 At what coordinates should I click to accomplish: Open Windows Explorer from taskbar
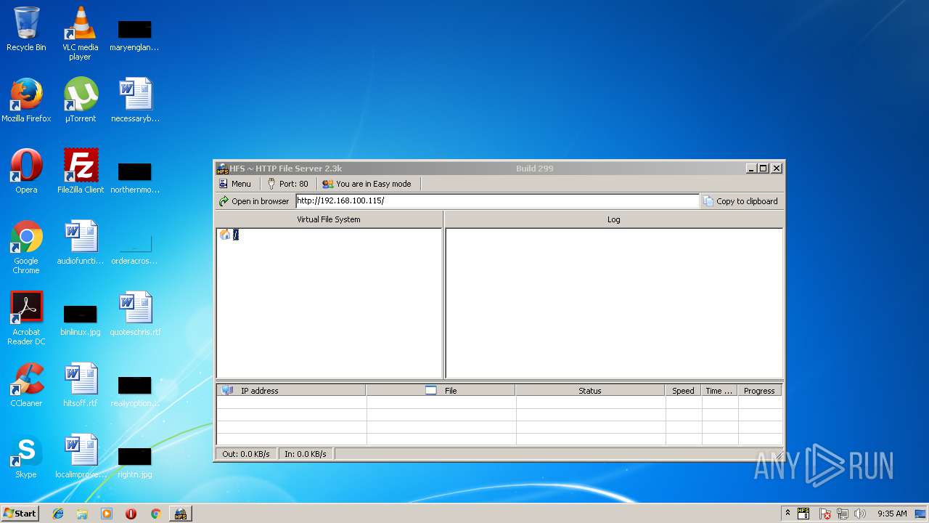[82, 514]
